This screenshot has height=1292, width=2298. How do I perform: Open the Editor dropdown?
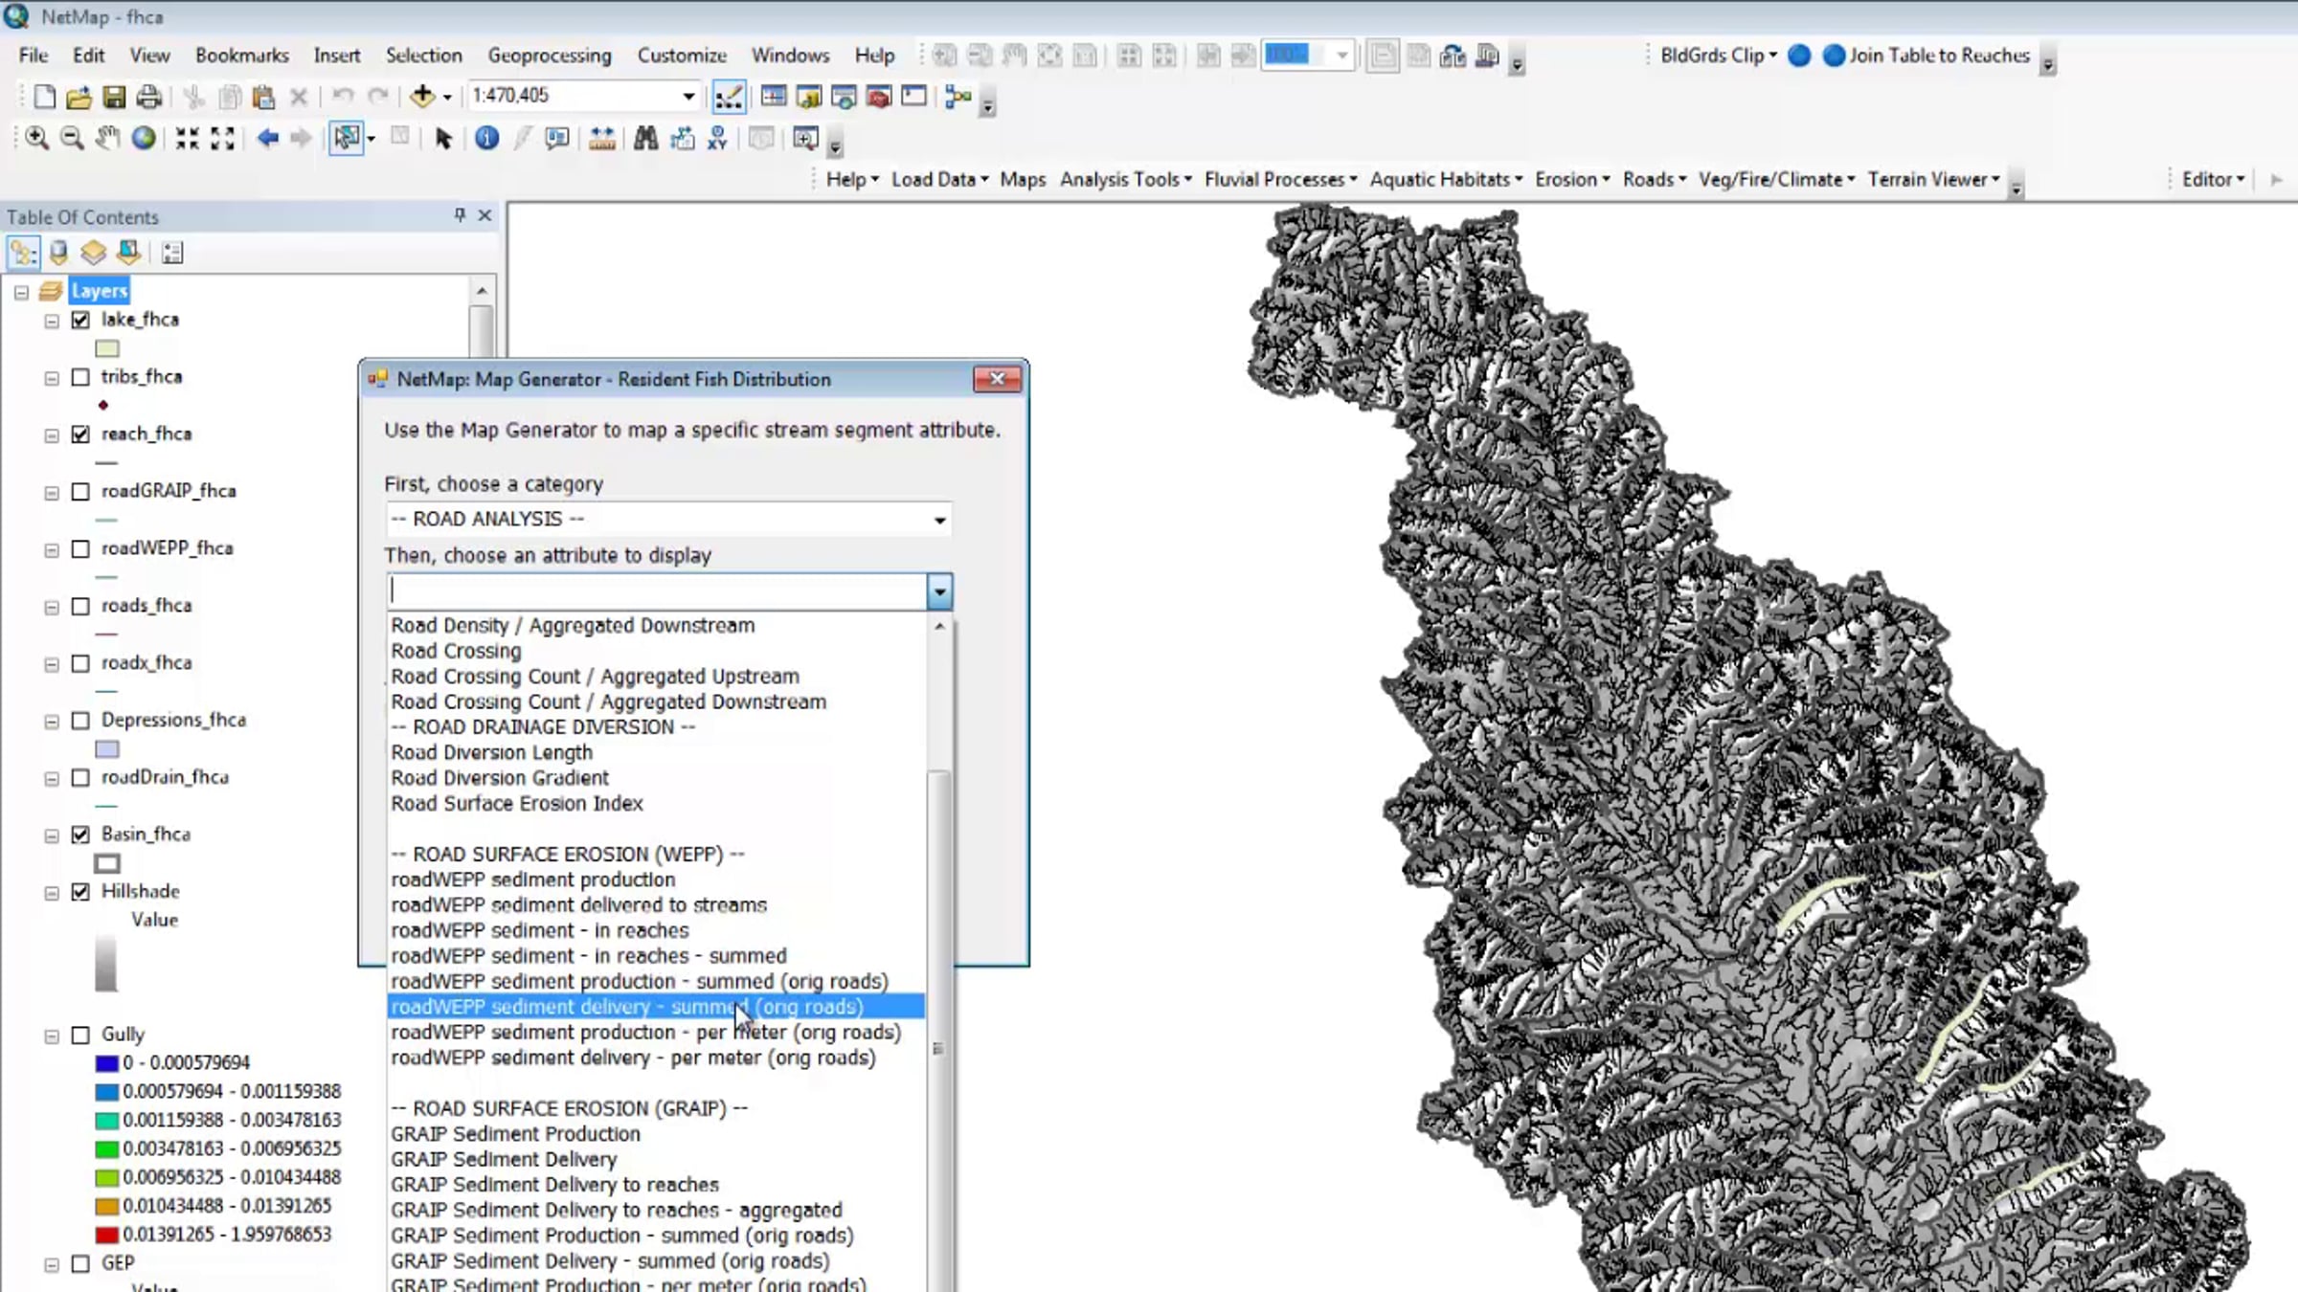(2213, 180)
